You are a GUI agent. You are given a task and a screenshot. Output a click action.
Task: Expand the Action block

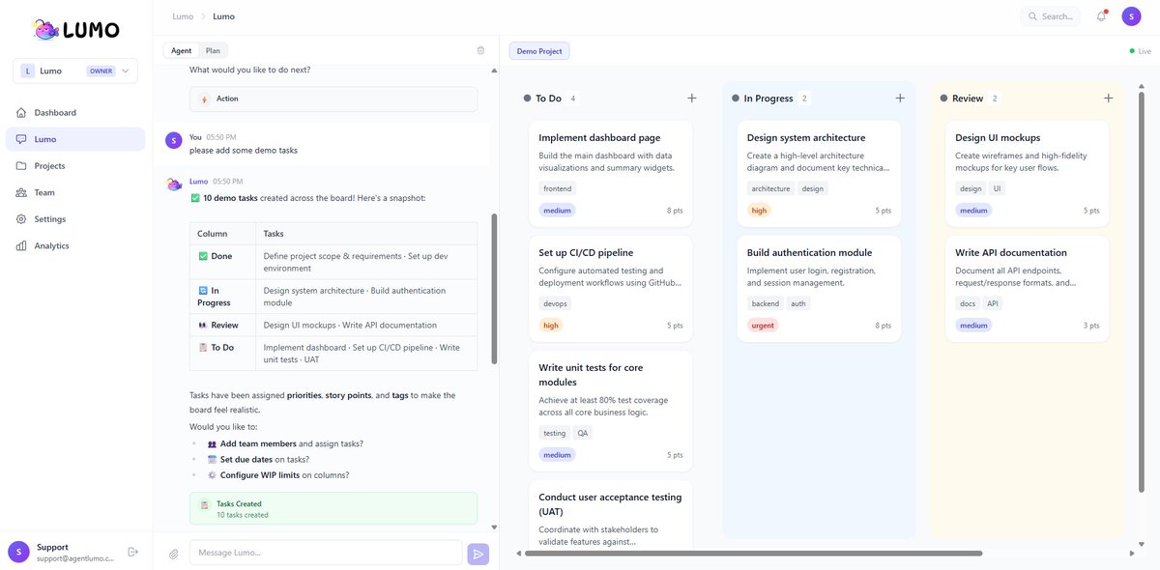click(x=333, y=99)
